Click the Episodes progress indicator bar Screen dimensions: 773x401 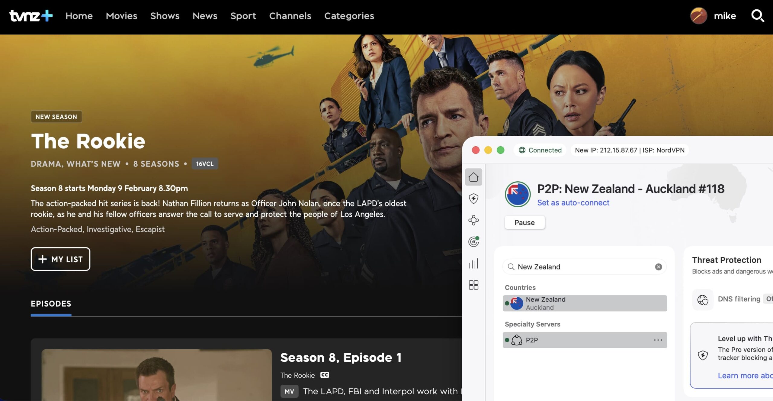pos(51,315)
